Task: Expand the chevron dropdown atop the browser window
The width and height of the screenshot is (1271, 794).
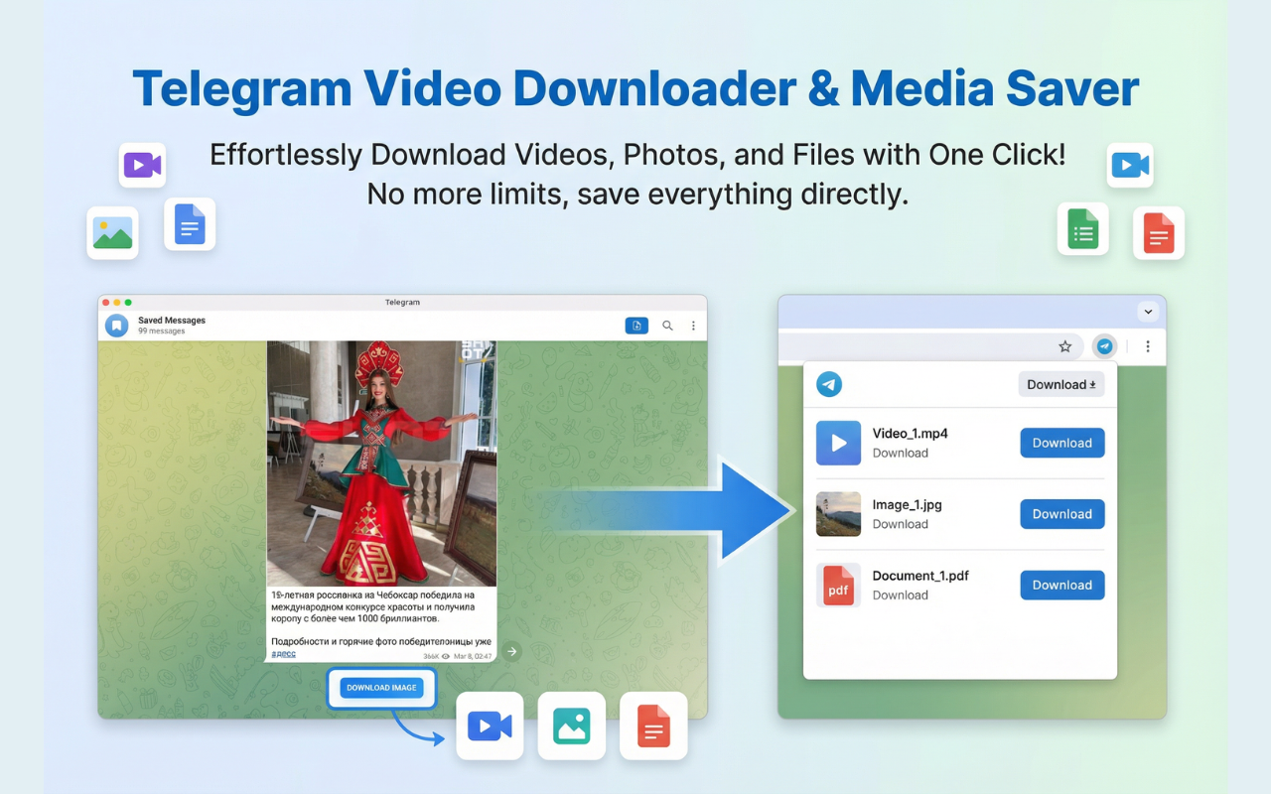Action: tap(1148, 312)
